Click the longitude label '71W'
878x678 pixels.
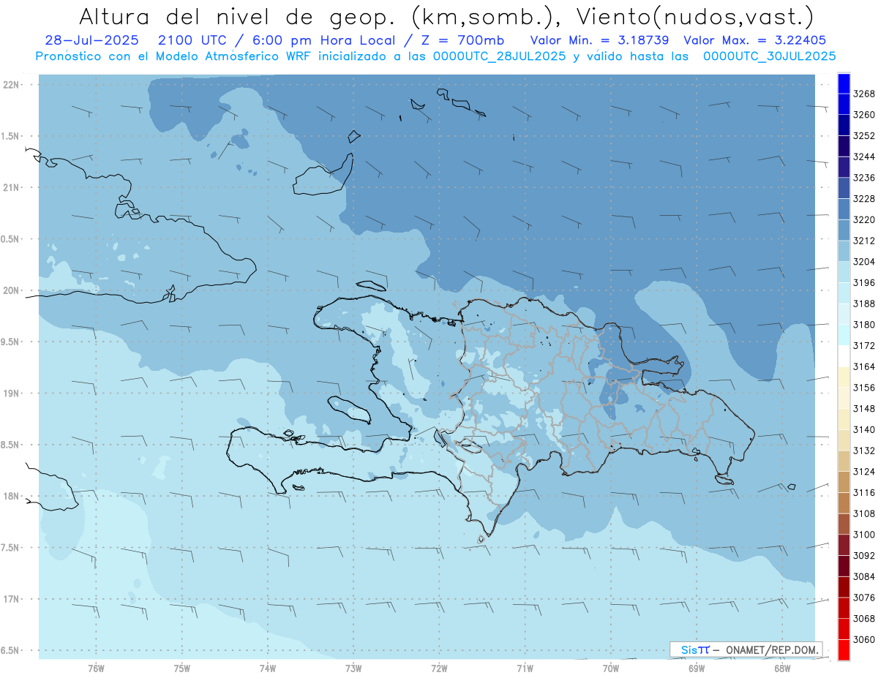coord(525,668)
